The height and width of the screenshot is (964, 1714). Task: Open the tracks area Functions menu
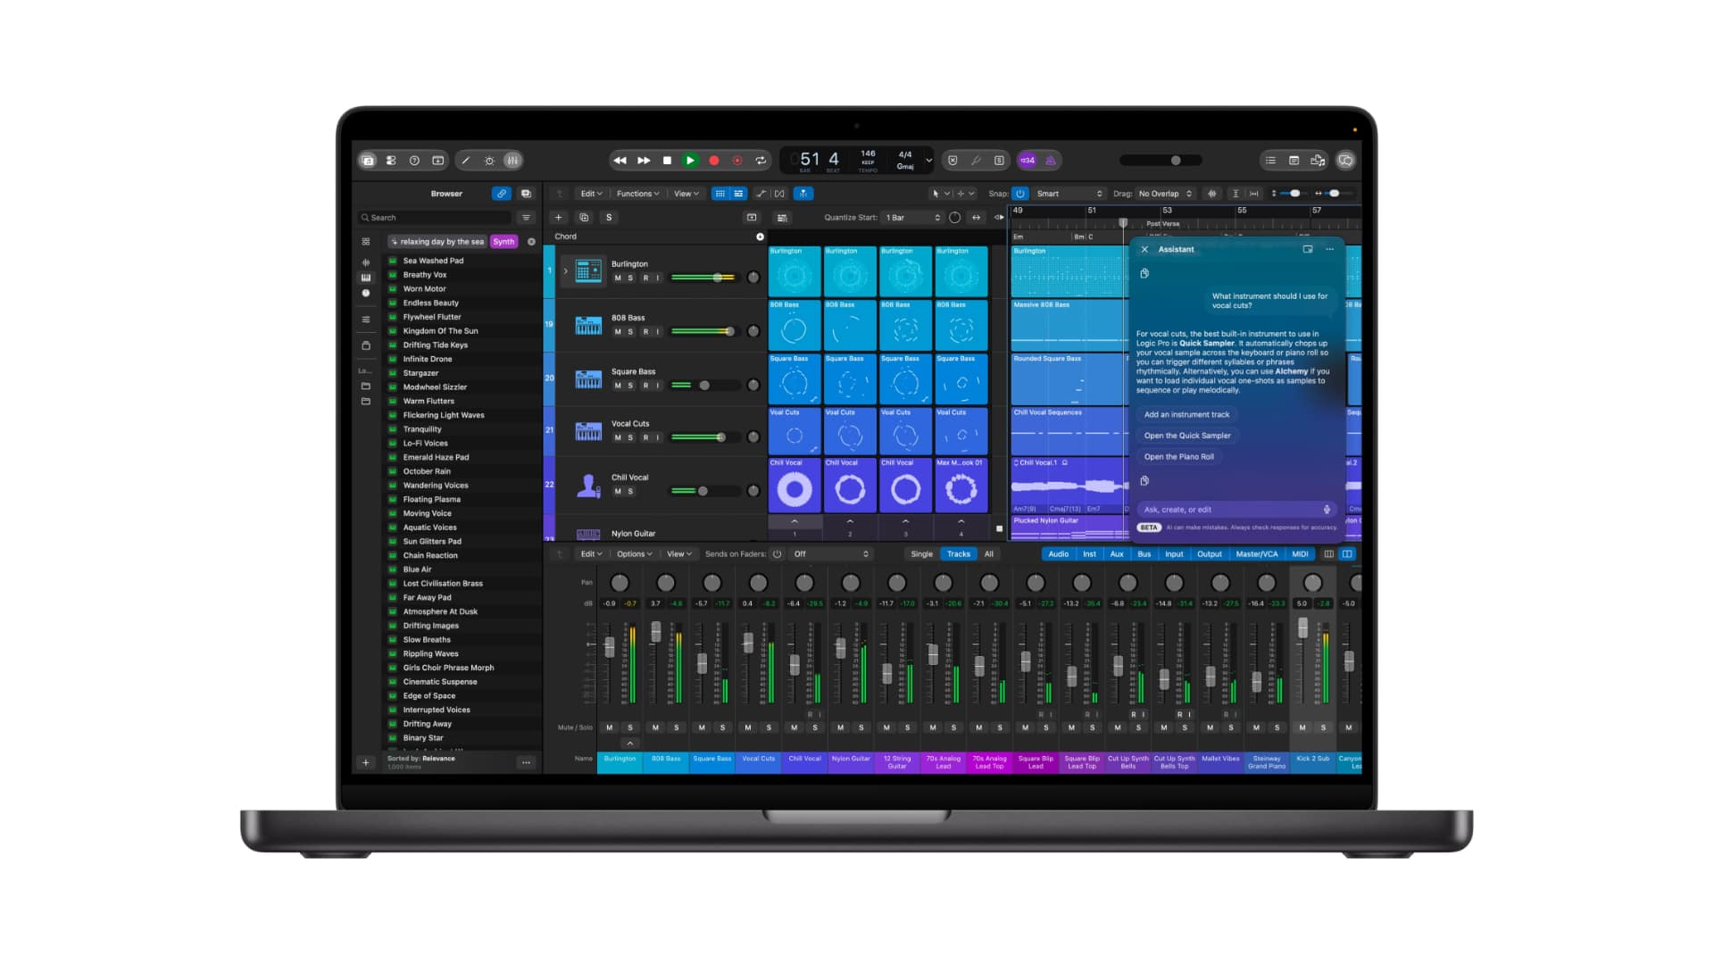pos(638,194)
